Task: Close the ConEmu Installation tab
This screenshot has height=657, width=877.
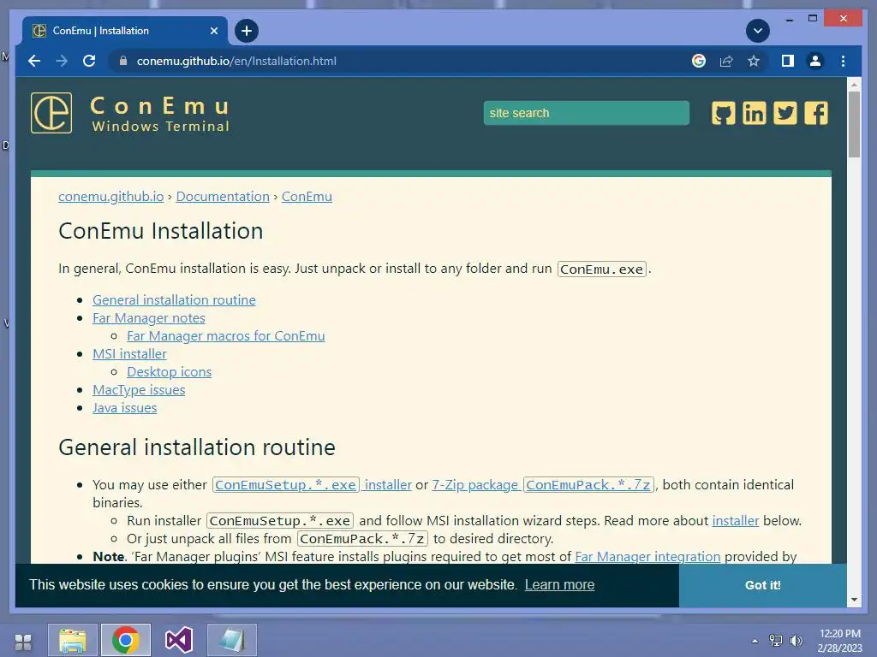Action: [213, 31]
